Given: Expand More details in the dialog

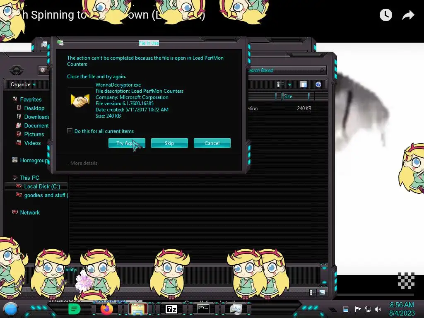Looking at the screenshot, I should pos(84,163).
